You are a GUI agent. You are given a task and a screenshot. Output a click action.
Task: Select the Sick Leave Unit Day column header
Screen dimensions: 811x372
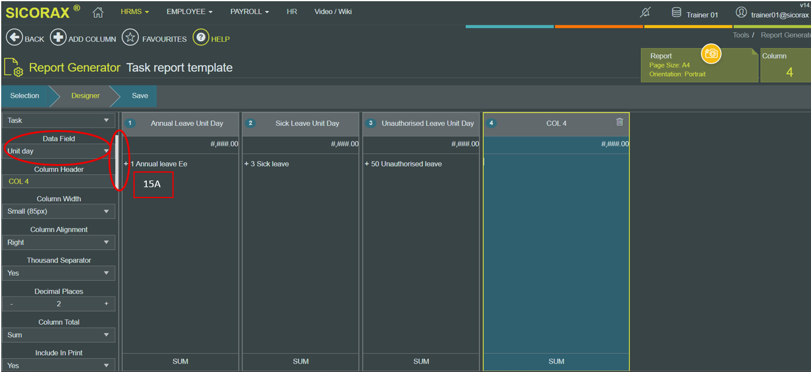pos(301,123)
